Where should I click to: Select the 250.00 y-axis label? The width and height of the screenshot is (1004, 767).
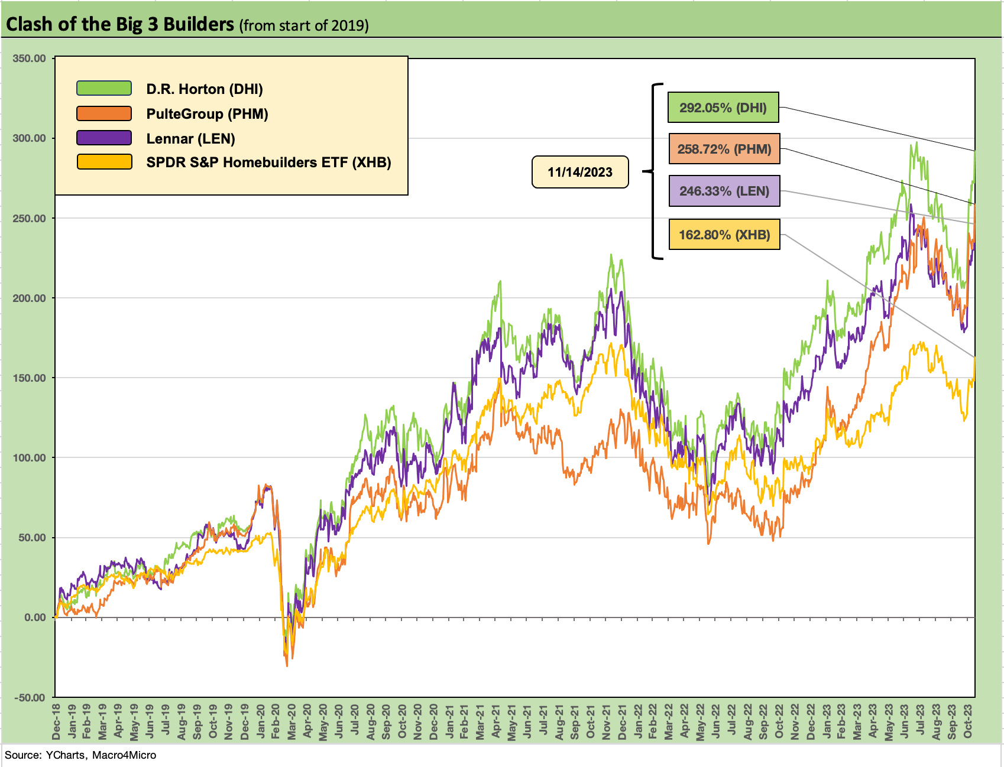(x=29, y=218)
